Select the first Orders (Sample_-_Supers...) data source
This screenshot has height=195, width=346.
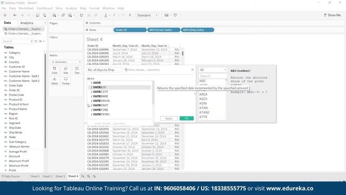coord(23,29)
